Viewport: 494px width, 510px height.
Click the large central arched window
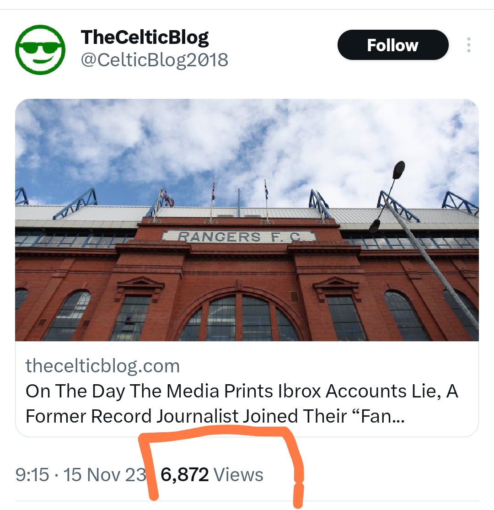point(239,317)
